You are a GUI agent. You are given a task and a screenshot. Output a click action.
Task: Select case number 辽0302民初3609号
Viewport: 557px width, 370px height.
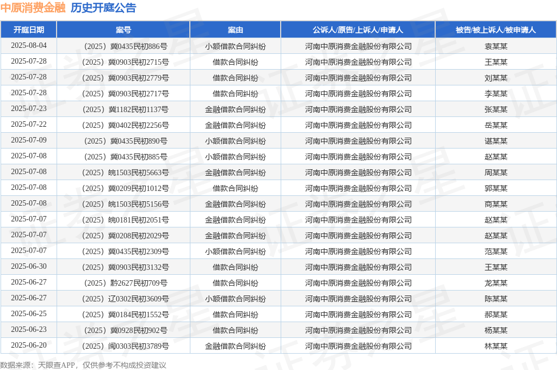(x=126, y=299)
